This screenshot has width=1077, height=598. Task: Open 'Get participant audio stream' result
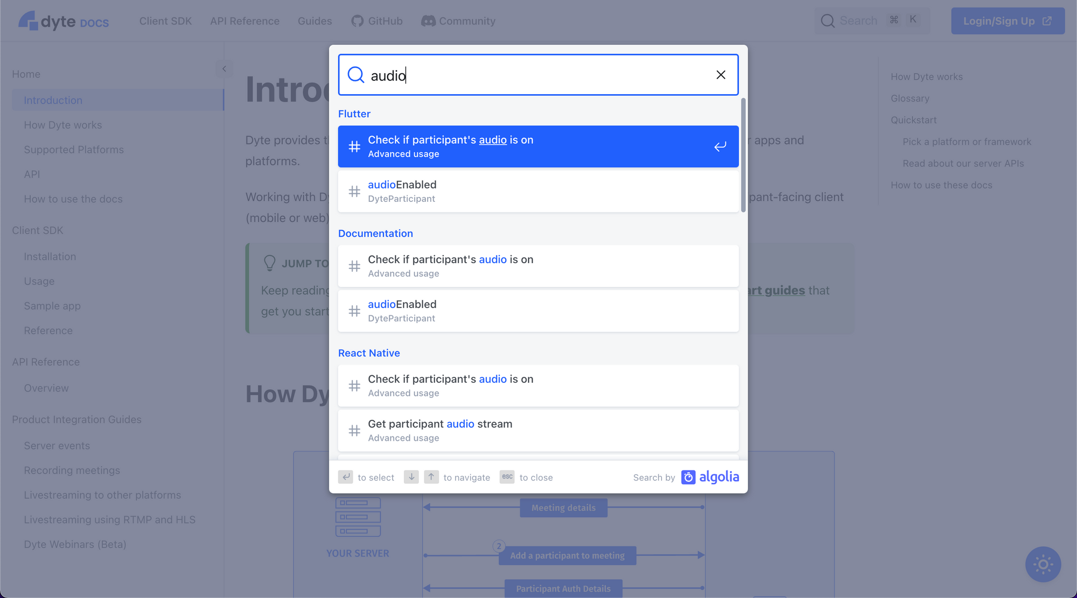538,431
